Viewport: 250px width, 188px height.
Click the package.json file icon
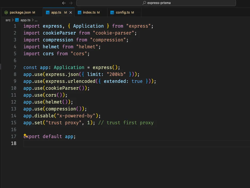(x=6, y=12)
